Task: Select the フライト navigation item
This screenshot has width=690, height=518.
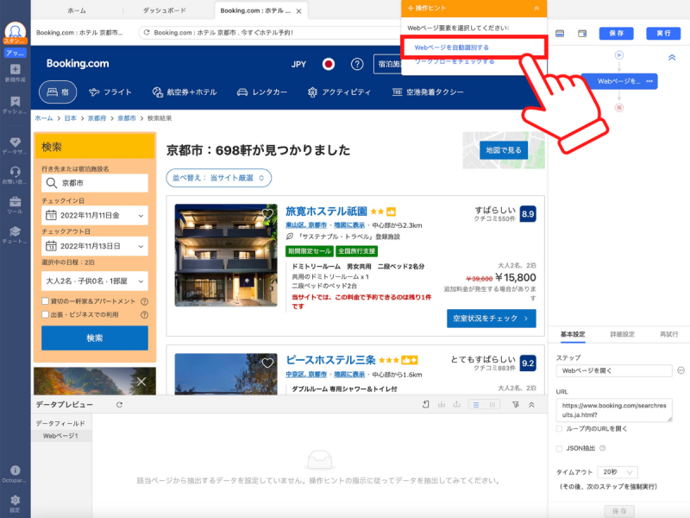Action: [110, 92]
